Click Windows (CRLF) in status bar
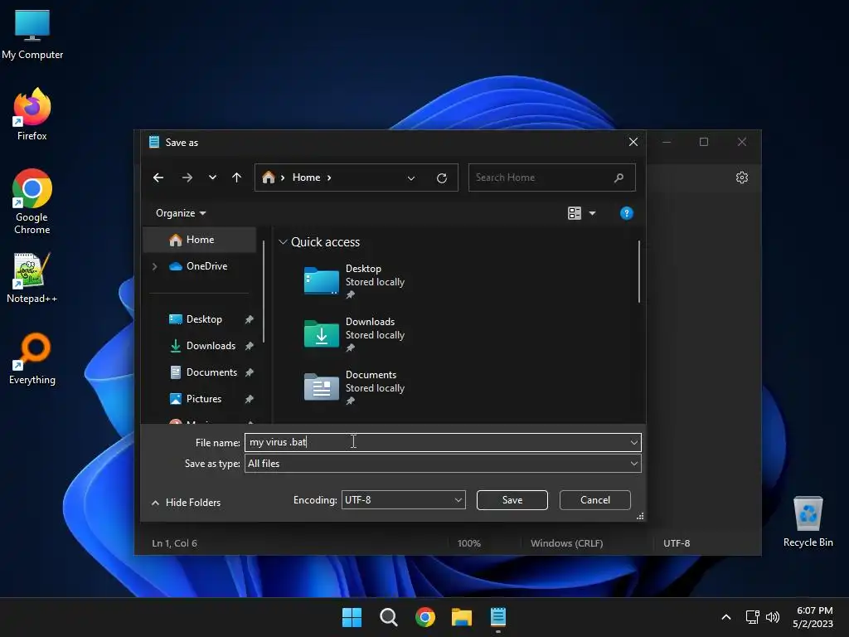Screen dimensions: 849x637 click(567, 543)
